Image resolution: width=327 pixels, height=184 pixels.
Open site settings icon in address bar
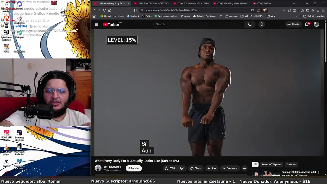[142, 10]
